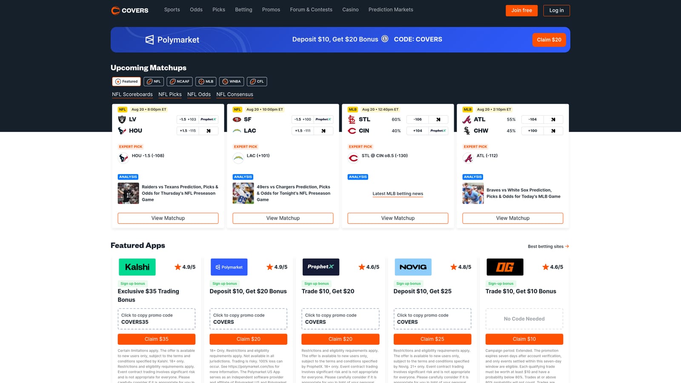Select the MLB matchup filter chip

click(x=206, y=81)
